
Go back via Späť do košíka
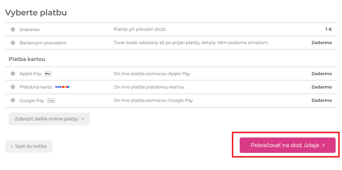pyautogui.click(x=29, y=146)
